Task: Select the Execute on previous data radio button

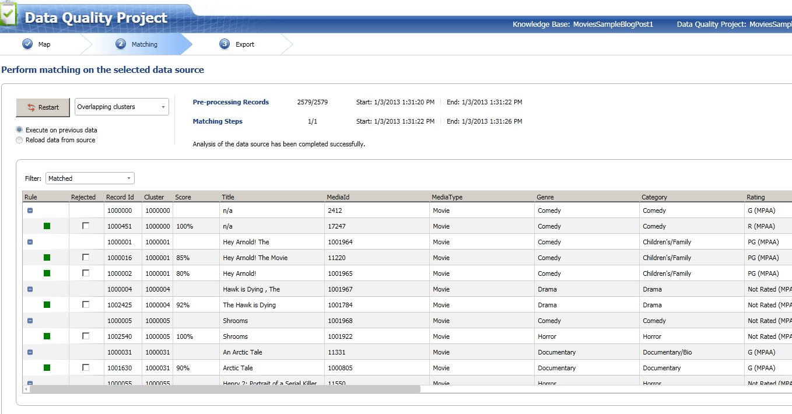Action: pos(19,130)
